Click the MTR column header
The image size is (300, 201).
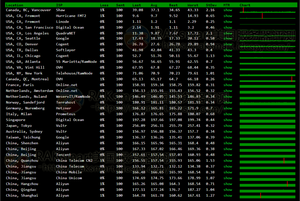(x=226, y=5)
